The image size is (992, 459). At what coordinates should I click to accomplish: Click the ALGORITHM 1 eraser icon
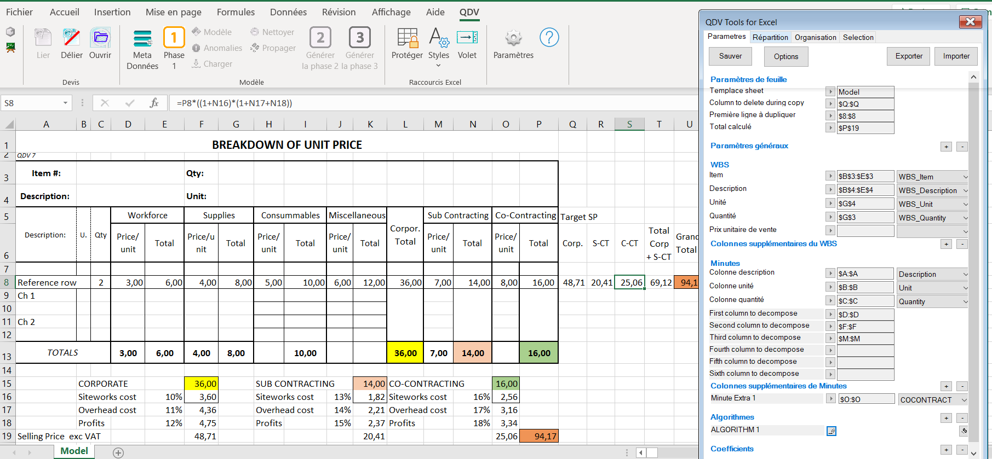tap(964, 431)
